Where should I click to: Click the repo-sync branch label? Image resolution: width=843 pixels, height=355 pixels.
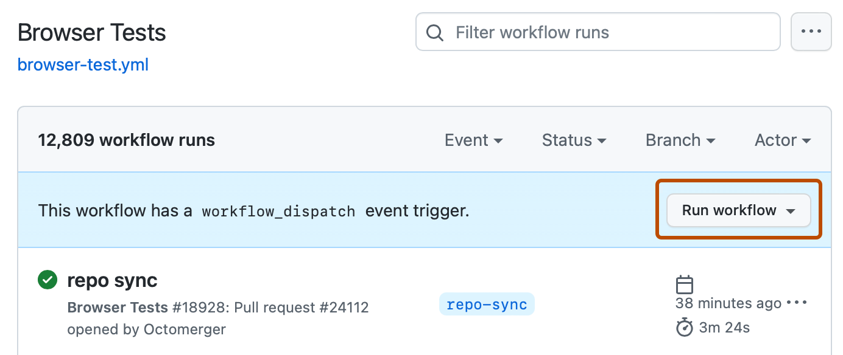point(486,304)
